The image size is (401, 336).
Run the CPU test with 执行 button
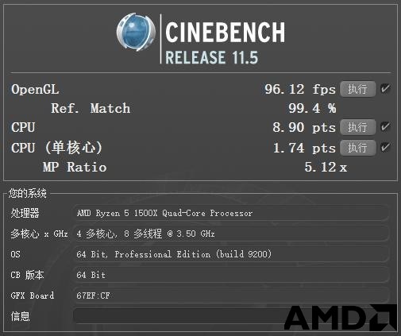click(x=358, y=127)
